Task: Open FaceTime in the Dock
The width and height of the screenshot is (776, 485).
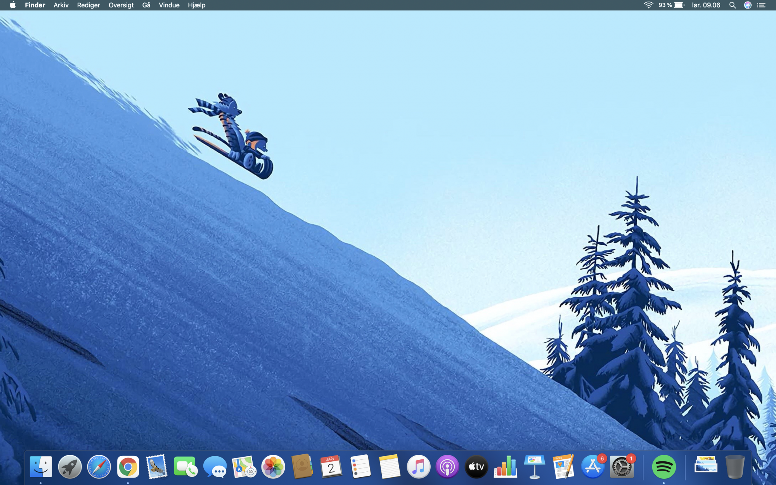Action: [186, 466]
